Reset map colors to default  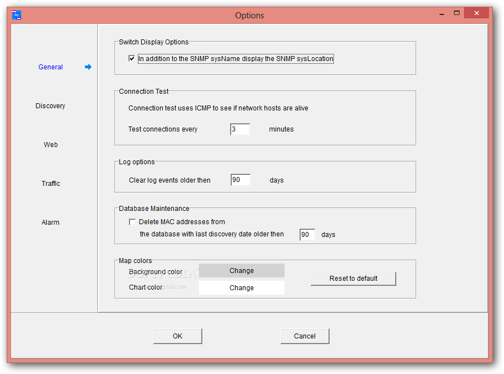pyautogui.click(x=353, y=279)
